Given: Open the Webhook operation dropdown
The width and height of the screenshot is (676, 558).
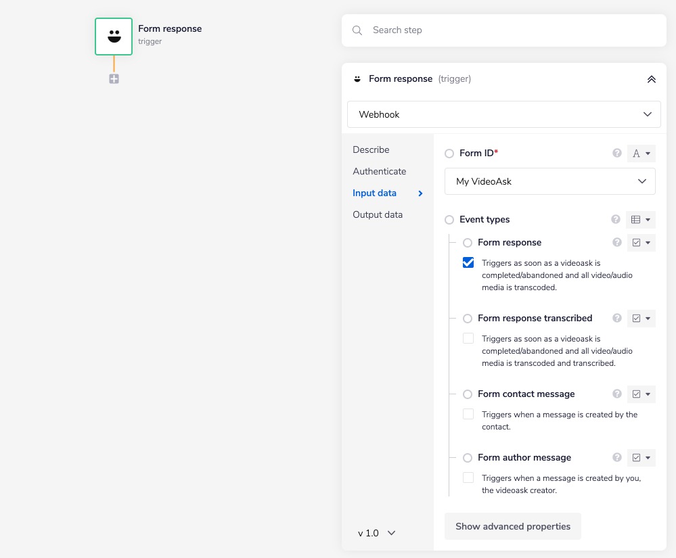Looking at the screenshot, I should pos(503,114).
